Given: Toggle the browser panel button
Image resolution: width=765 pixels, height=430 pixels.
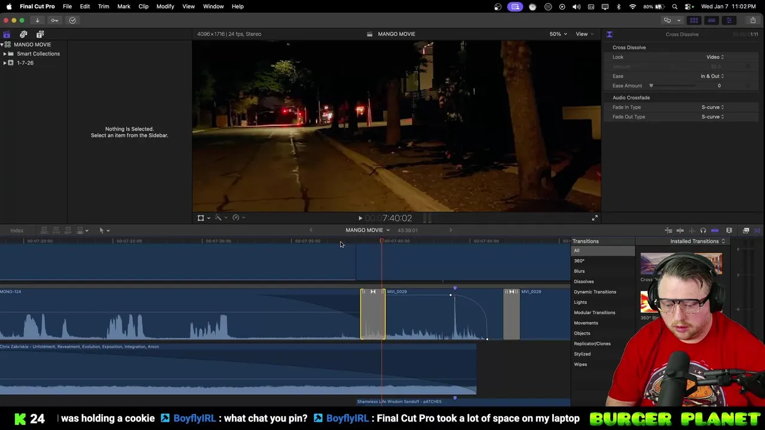Looking at the screenshot, I should [694, 20].
